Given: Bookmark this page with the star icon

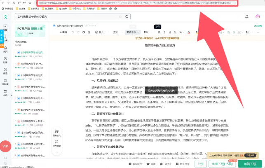Looking at the screenshot, I should [x=30, y=3].
